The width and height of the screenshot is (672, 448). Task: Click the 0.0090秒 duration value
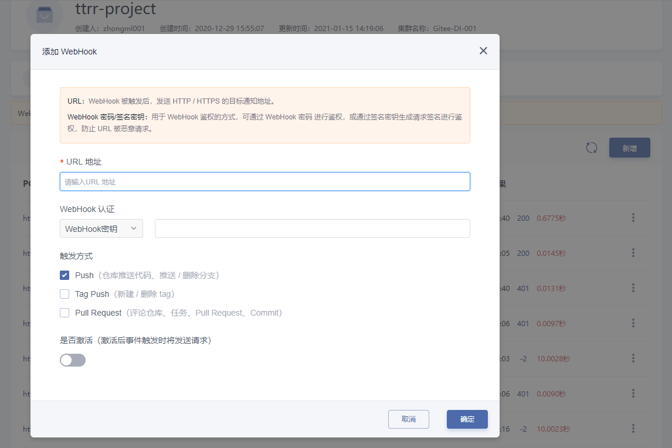tap(551, 394)
